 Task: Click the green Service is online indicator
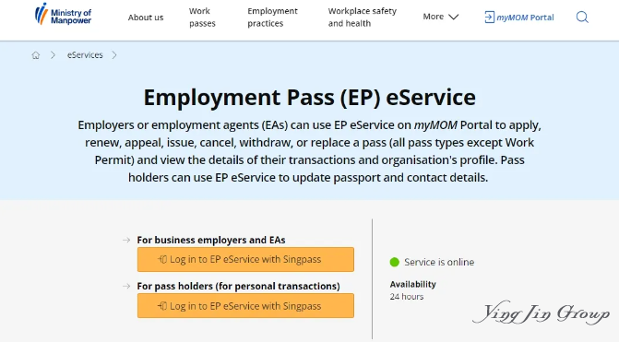(x=395, y=262)
